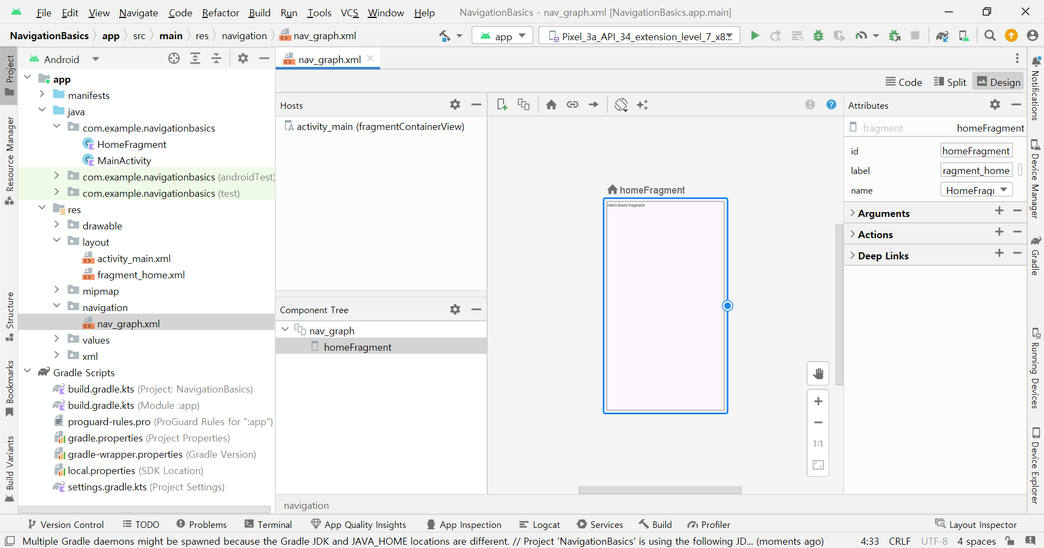
Task: Click the id input field
Action: 977,151
